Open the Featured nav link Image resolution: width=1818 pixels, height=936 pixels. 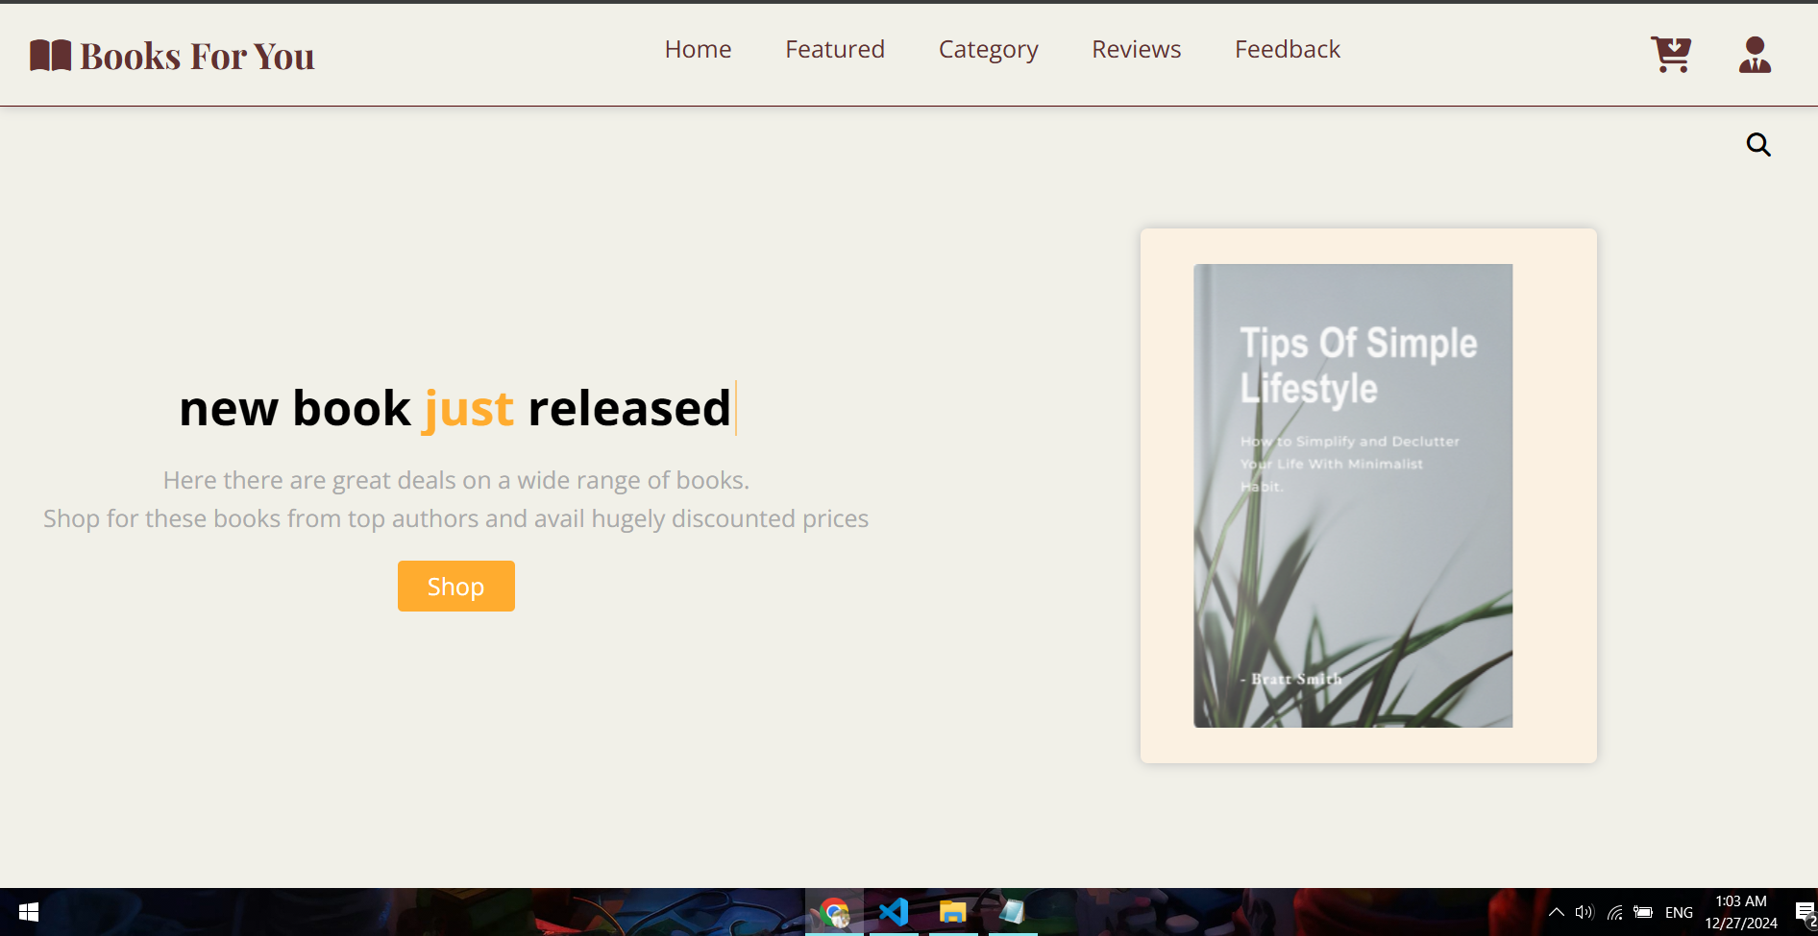(834, 49)
